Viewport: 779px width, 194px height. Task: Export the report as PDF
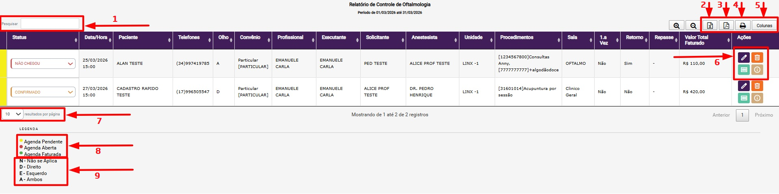pos(726,26)
